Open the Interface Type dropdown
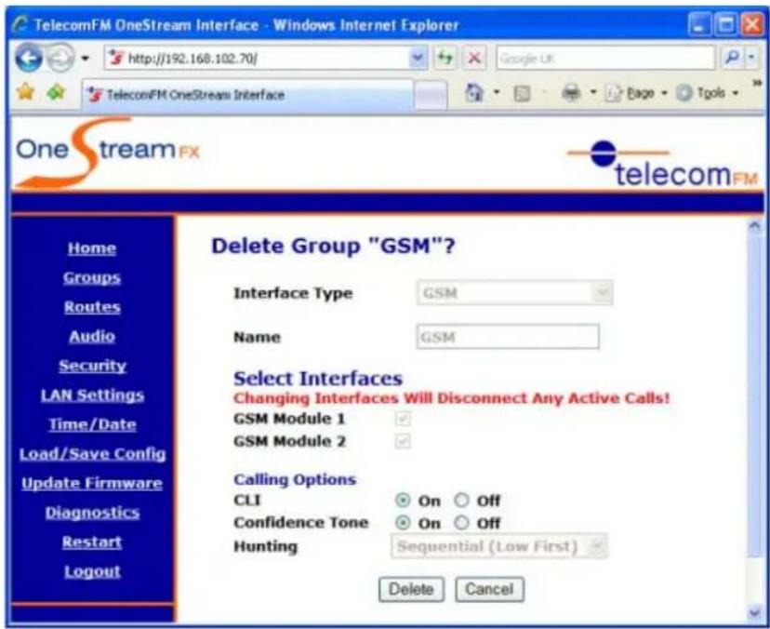Screen dimensions: 770x629 [x=514, y=293]
